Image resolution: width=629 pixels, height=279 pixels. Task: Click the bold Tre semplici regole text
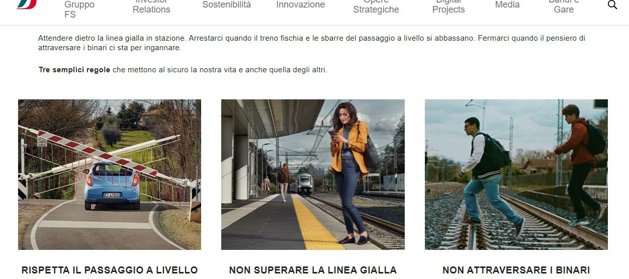click(74, 70)
